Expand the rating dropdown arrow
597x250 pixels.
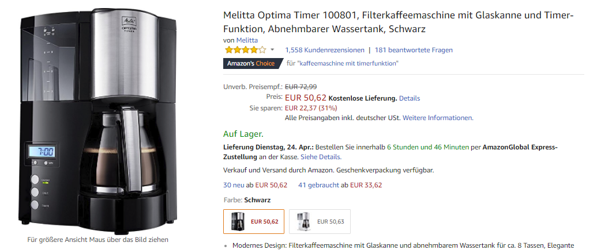[272, 50]
